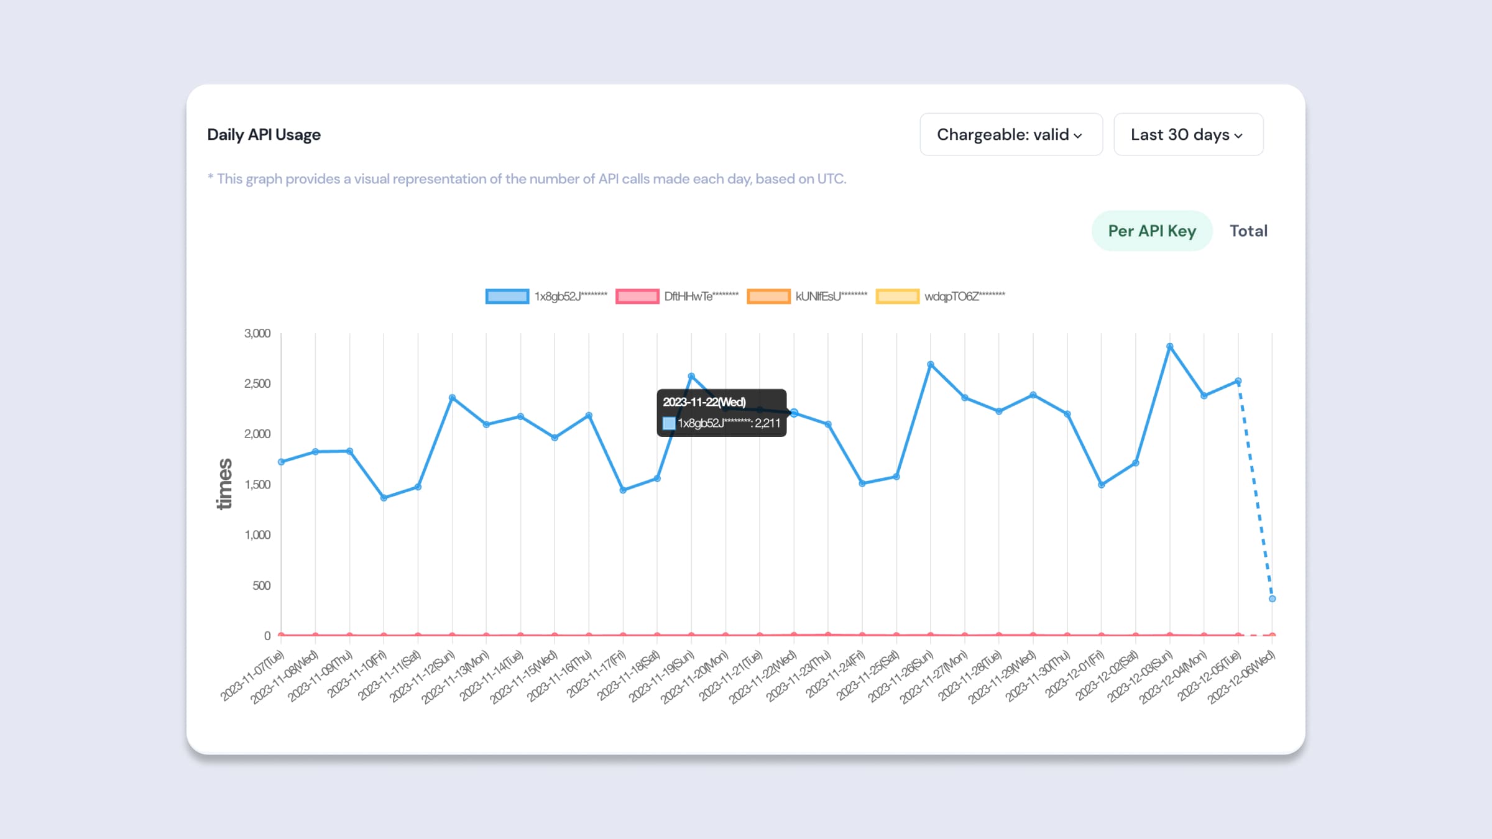The height and width of the screenshot is (839, 1492).
Task: Open the Chargeable: valid dropdown
Action: (x=1011, y=134)
